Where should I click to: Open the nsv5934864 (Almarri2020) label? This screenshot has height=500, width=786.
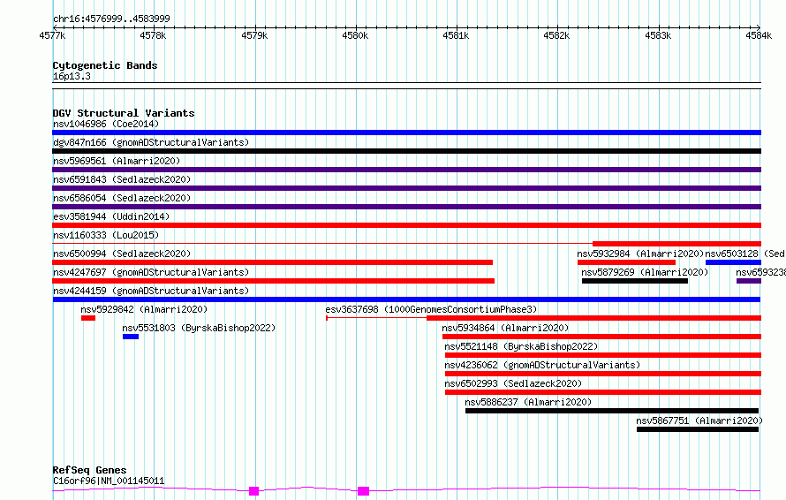click(x=505, y=328)
